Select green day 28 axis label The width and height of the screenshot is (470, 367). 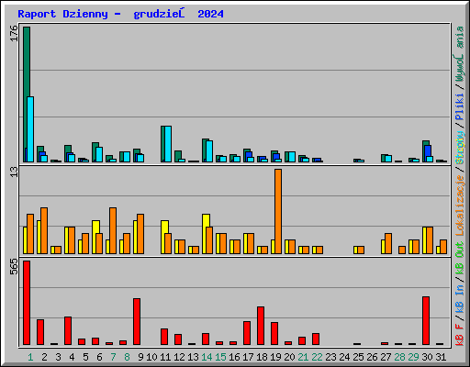(x=399, y=357)
